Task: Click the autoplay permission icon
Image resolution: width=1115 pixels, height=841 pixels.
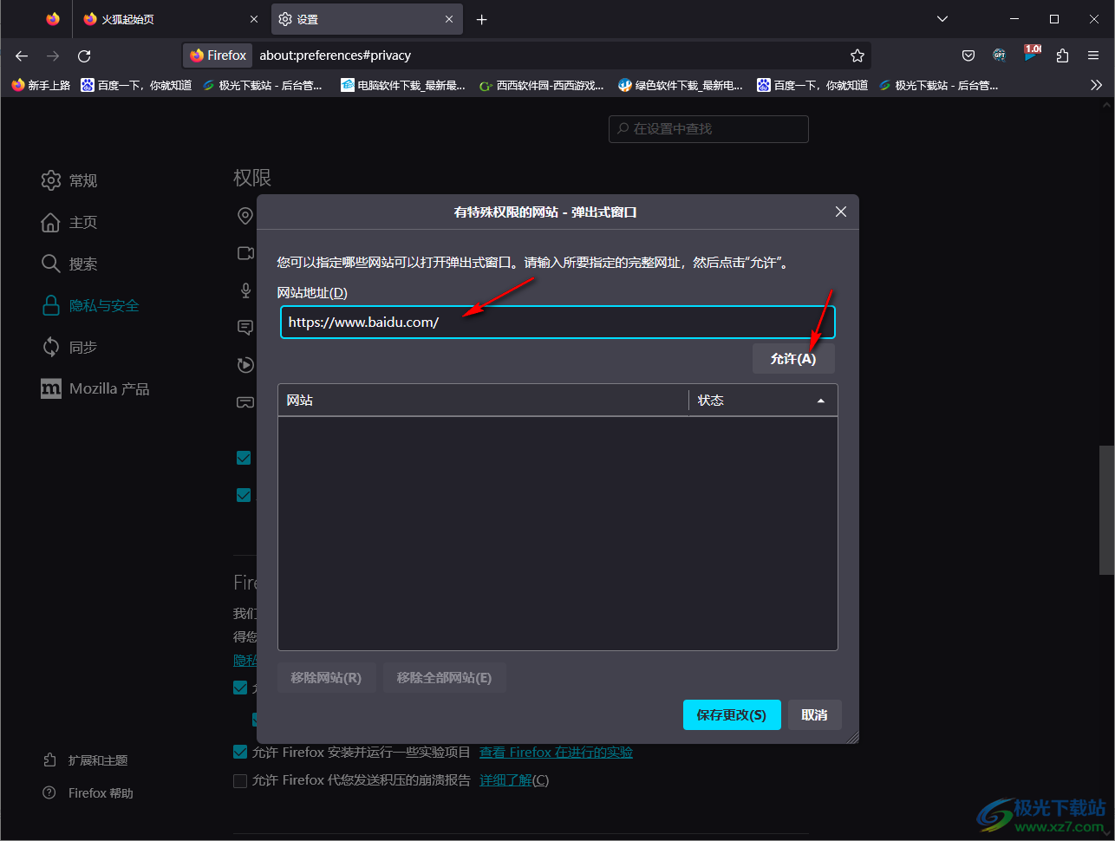Action: (x=245, y=365)
